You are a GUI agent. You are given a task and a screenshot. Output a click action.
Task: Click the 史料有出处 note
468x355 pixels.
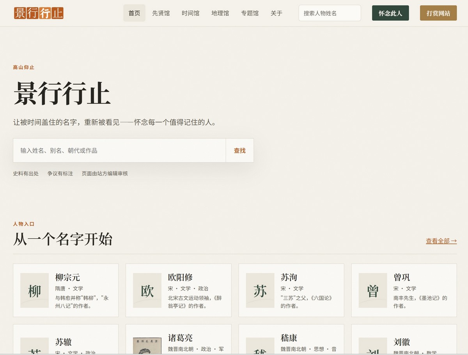pos(26,174)
